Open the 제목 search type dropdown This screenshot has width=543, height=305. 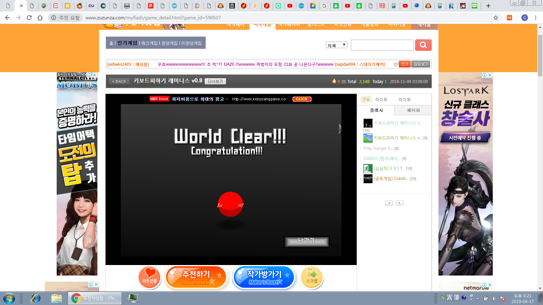[x=337, y=45]
